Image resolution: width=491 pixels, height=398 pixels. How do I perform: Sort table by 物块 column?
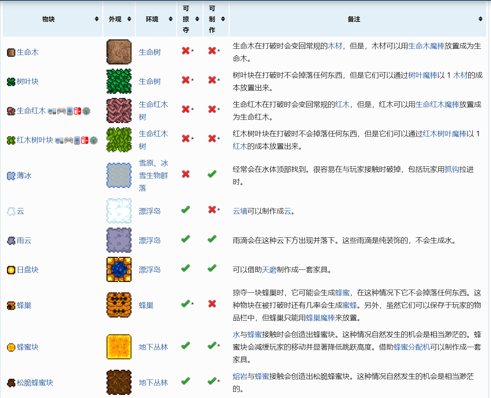(x=96, y=19)
